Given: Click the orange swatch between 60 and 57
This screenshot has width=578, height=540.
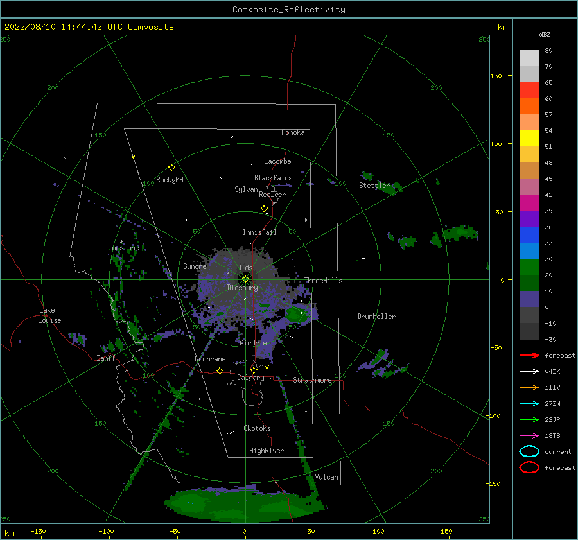Looking at the screenshot, I should [529, 107].
